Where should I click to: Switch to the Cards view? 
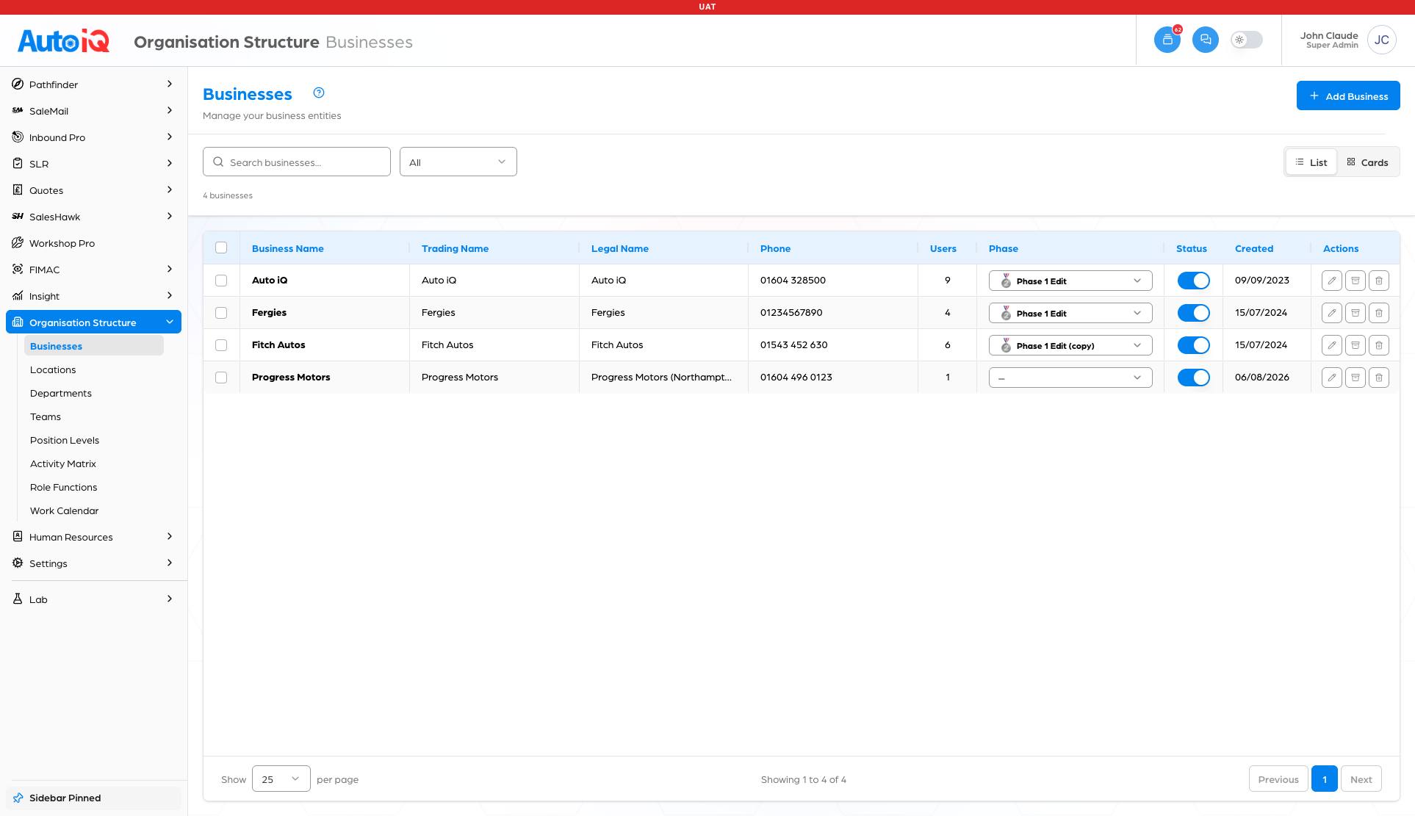tap(1367, 162)
